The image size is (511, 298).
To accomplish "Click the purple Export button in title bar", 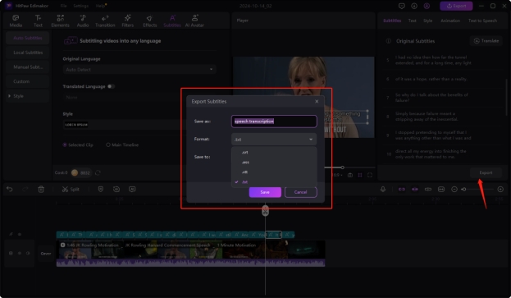I will (456, 6).
